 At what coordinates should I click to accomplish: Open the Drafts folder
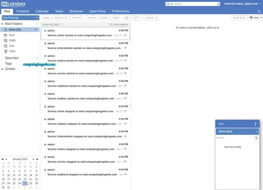(12, 40)
